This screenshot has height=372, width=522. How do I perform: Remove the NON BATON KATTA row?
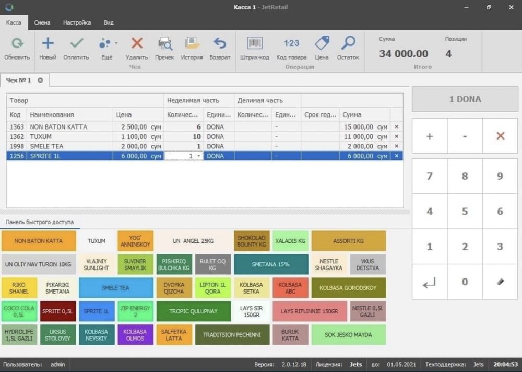coord(397,126)
